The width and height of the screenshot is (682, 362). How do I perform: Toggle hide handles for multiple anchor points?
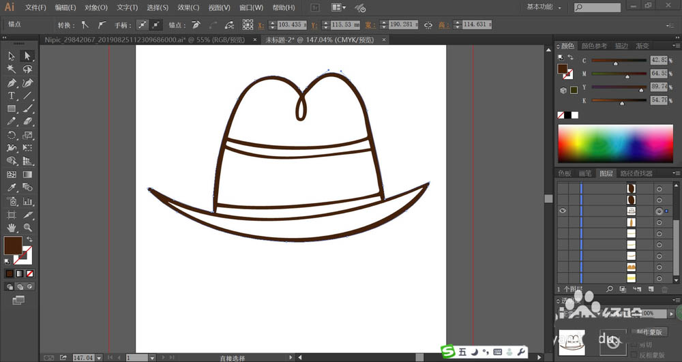(x=156, y=25)
